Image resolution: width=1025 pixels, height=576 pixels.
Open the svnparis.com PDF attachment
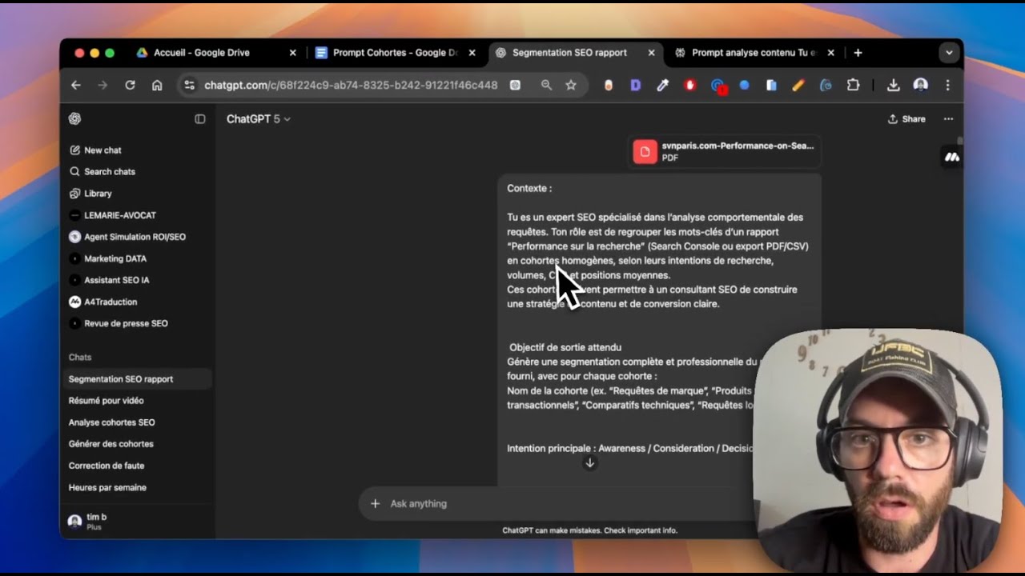(724, 151)
